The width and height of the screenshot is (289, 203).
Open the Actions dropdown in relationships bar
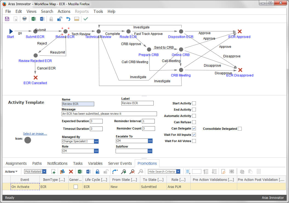(11, 172)
